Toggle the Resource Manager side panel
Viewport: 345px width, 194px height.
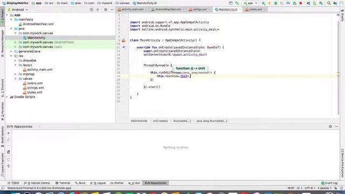2,43
